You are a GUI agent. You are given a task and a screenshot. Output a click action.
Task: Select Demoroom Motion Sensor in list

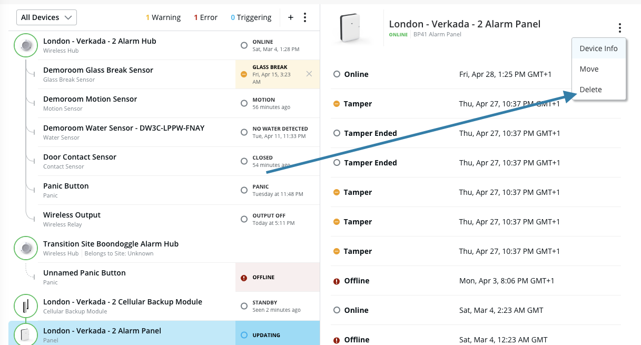[90, 103]
